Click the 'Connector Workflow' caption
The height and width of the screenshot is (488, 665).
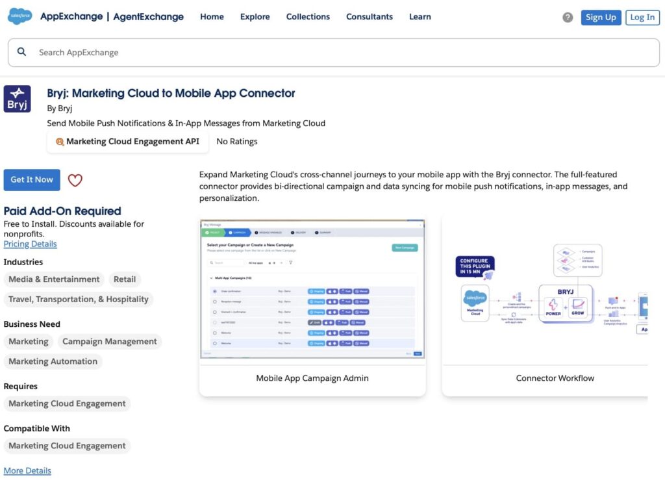coord(555,378)
